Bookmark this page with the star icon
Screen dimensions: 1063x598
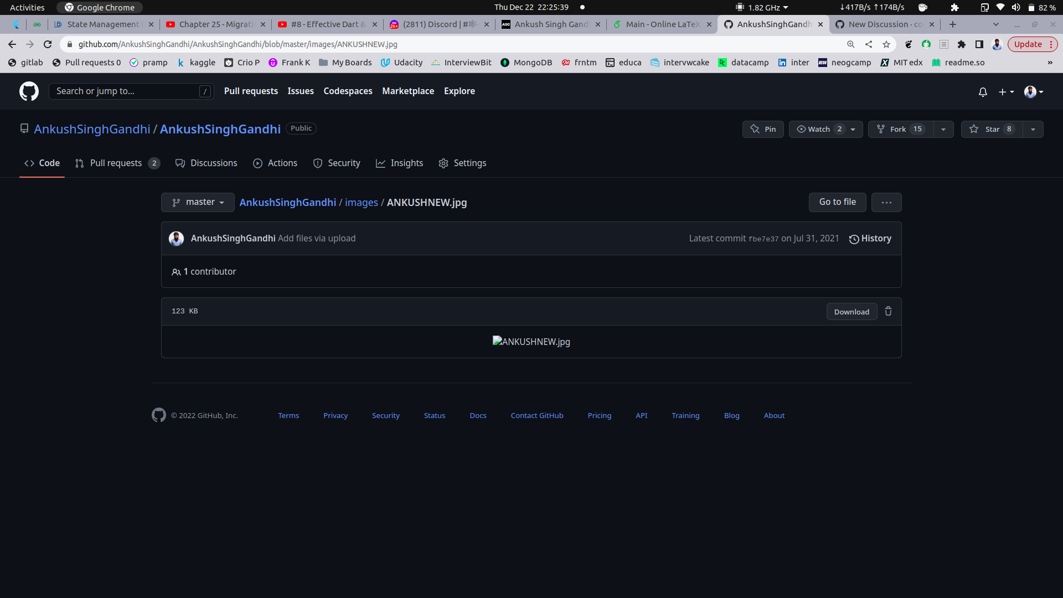(886, 44)
